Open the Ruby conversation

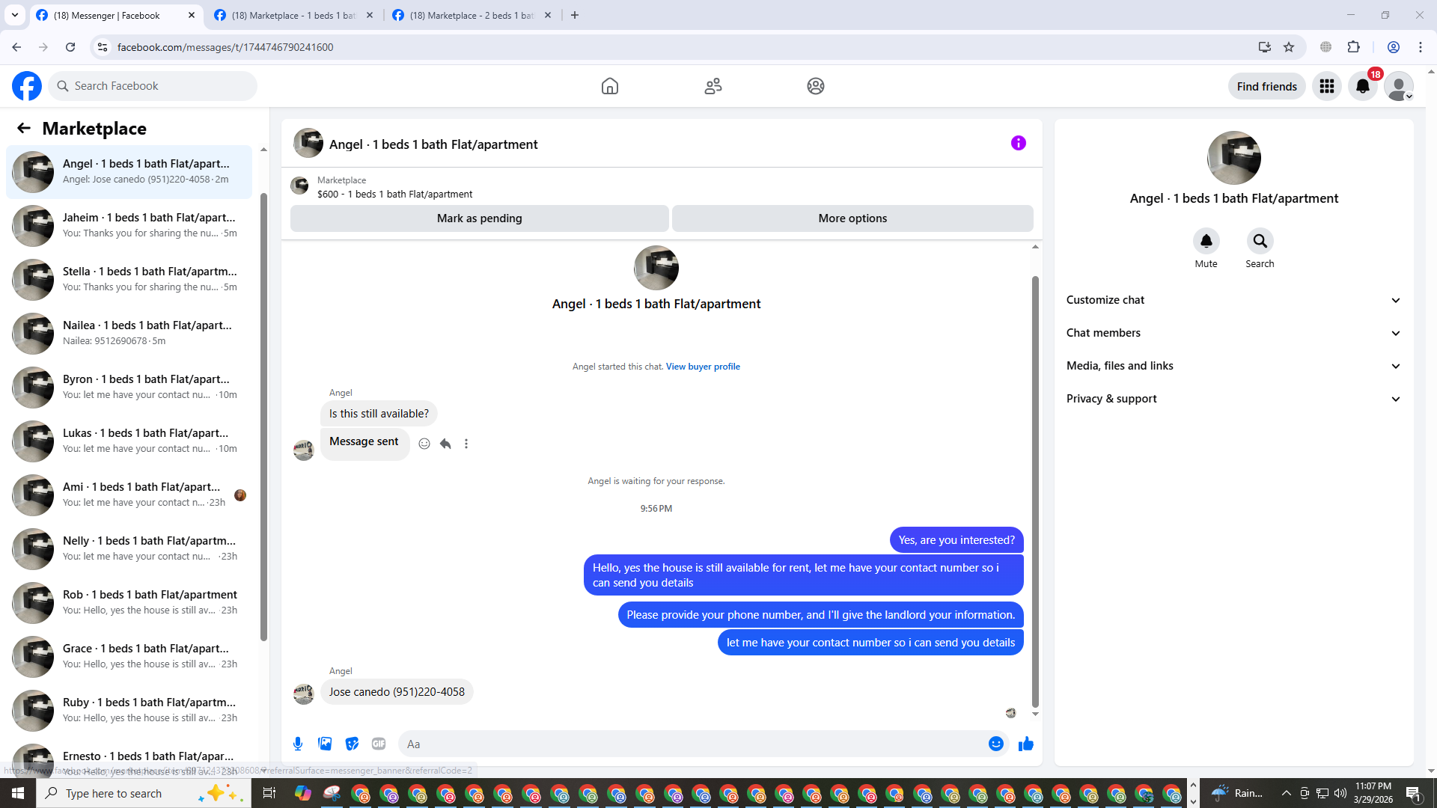(129, 710)
